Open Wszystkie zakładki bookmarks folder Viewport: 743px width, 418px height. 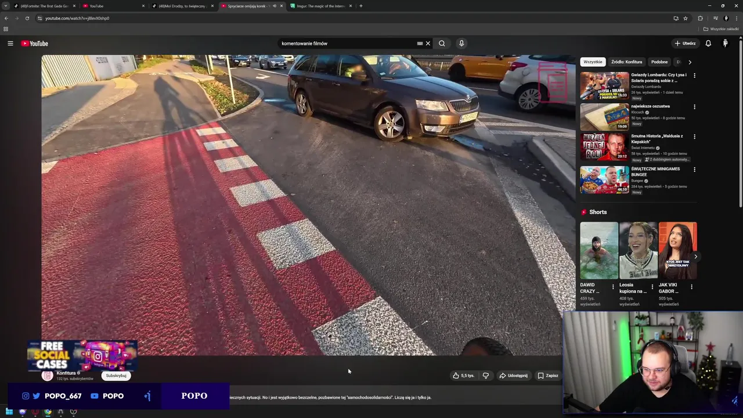tap(722, 29)
